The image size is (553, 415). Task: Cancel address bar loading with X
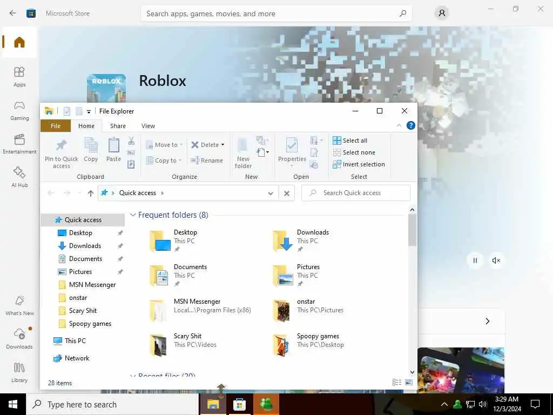(x=287, y=193)
